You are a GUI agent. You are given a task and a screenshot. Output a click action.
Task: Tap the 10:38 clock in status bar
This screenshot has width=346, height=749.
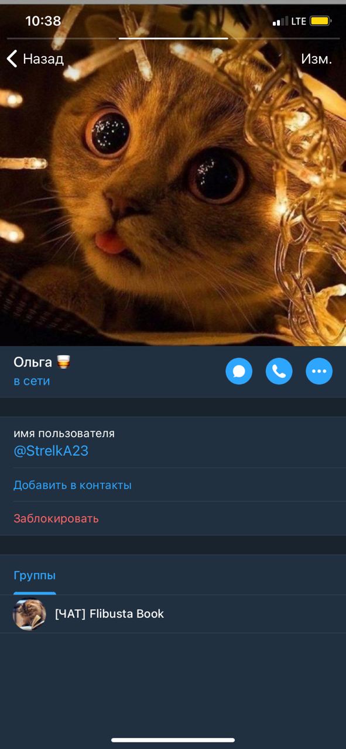(x=43, y=21)
